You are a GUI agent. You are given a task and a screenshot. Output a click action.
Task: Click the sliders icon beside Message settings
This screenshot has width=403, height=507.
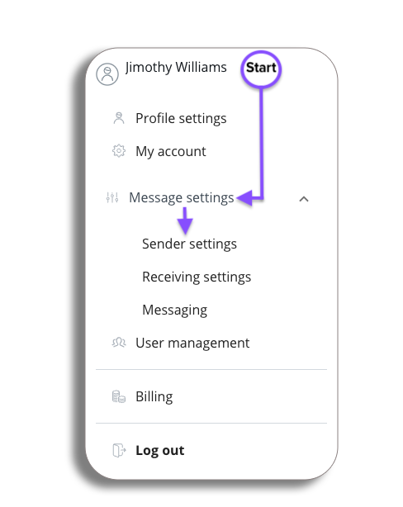pyautogui.click(x=112, y=197)
